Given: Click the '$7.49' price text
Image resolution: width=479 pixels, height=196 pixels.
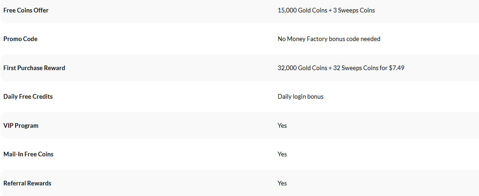Looking at the screenshot, I should (x=396, y=68).
